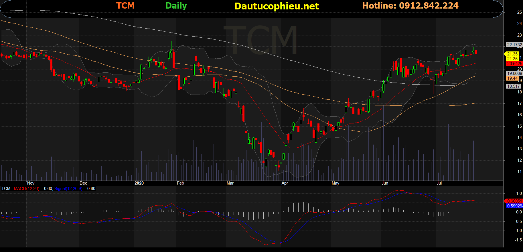Viewport: 523px width, 252px height.
Task: Open the Dautucophieu.net link
Action: [276, 6]
